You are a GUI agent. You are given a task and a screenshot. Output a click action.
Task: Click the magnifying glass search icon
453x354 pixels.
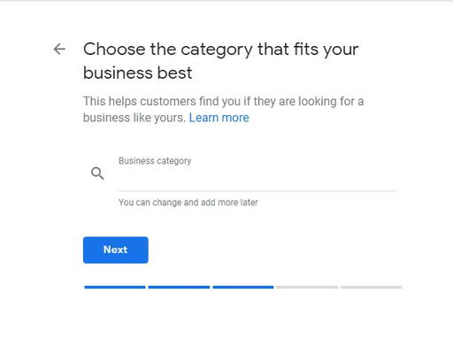pyautogui.click(x=97, y=173)
